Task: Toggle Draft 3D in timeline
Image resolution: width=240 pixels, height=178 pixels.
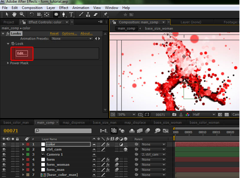Action: click(122, 131)
